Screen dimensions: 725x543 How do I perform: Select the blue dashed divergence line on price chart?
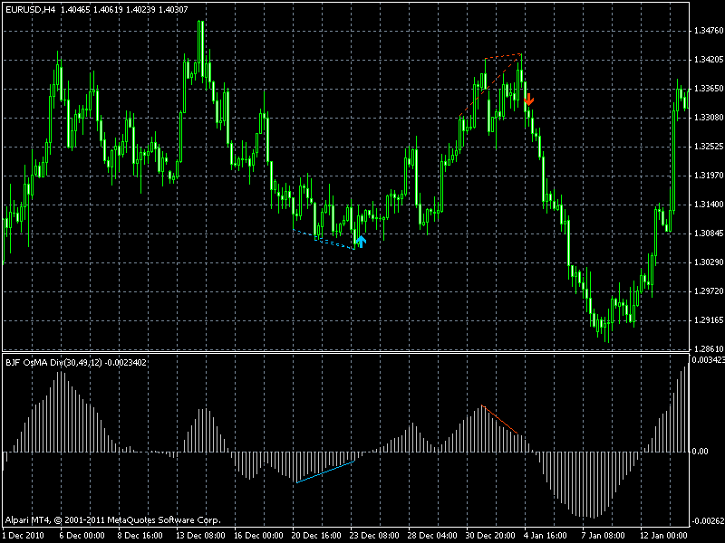[324, 240]
